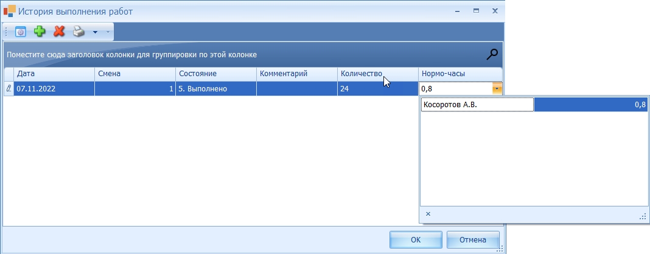Expand the Нормо-часы cell dropdown arrow
Screen dimensions: 650x254
497,88
